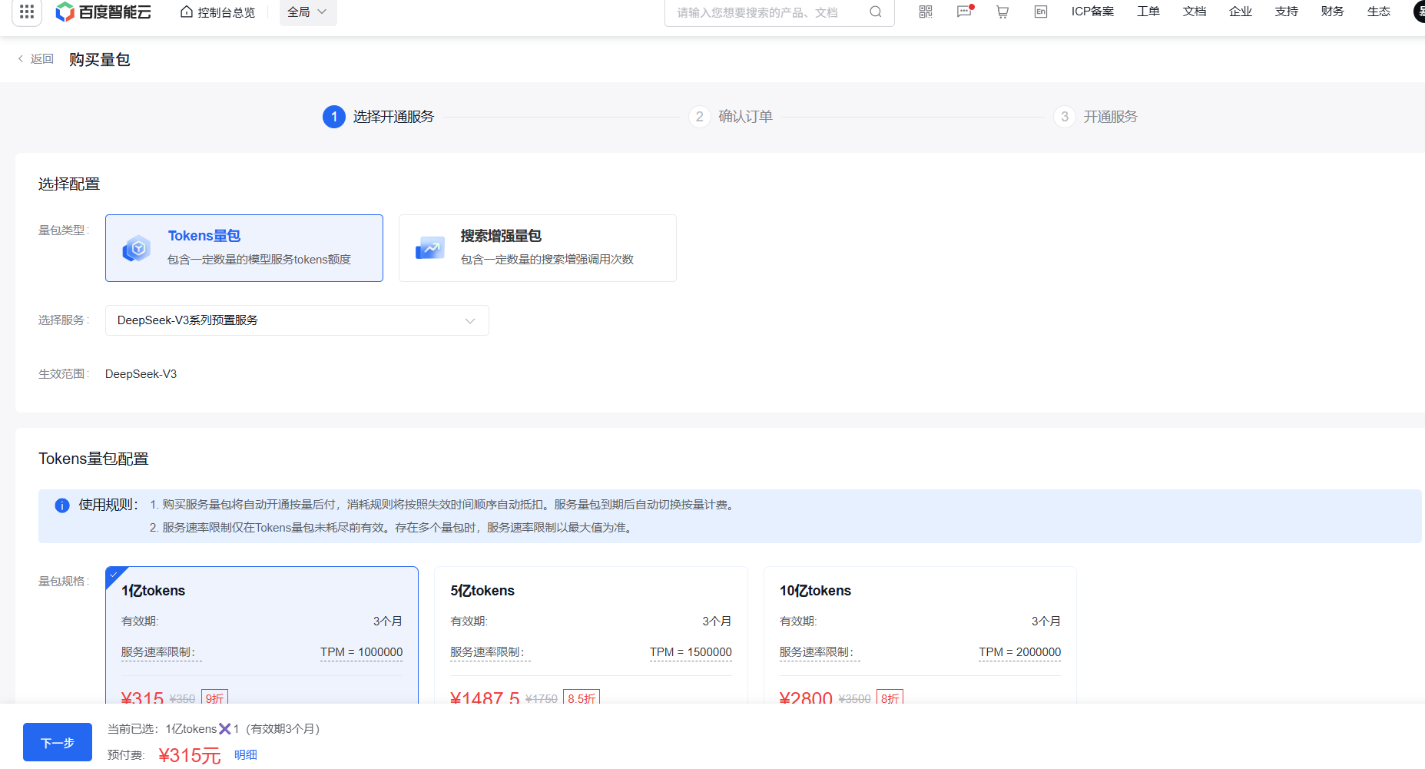Open the QR code icon

926,12
